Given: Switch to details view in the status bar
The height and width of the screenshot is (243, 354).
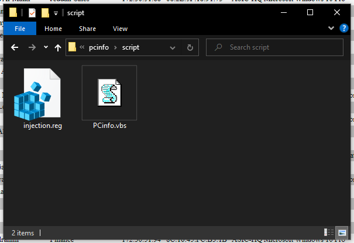Looking at the screenshot, I should click(329, 232).
